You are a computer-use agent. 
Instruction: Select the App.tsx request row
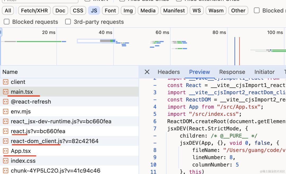[69, 151]
